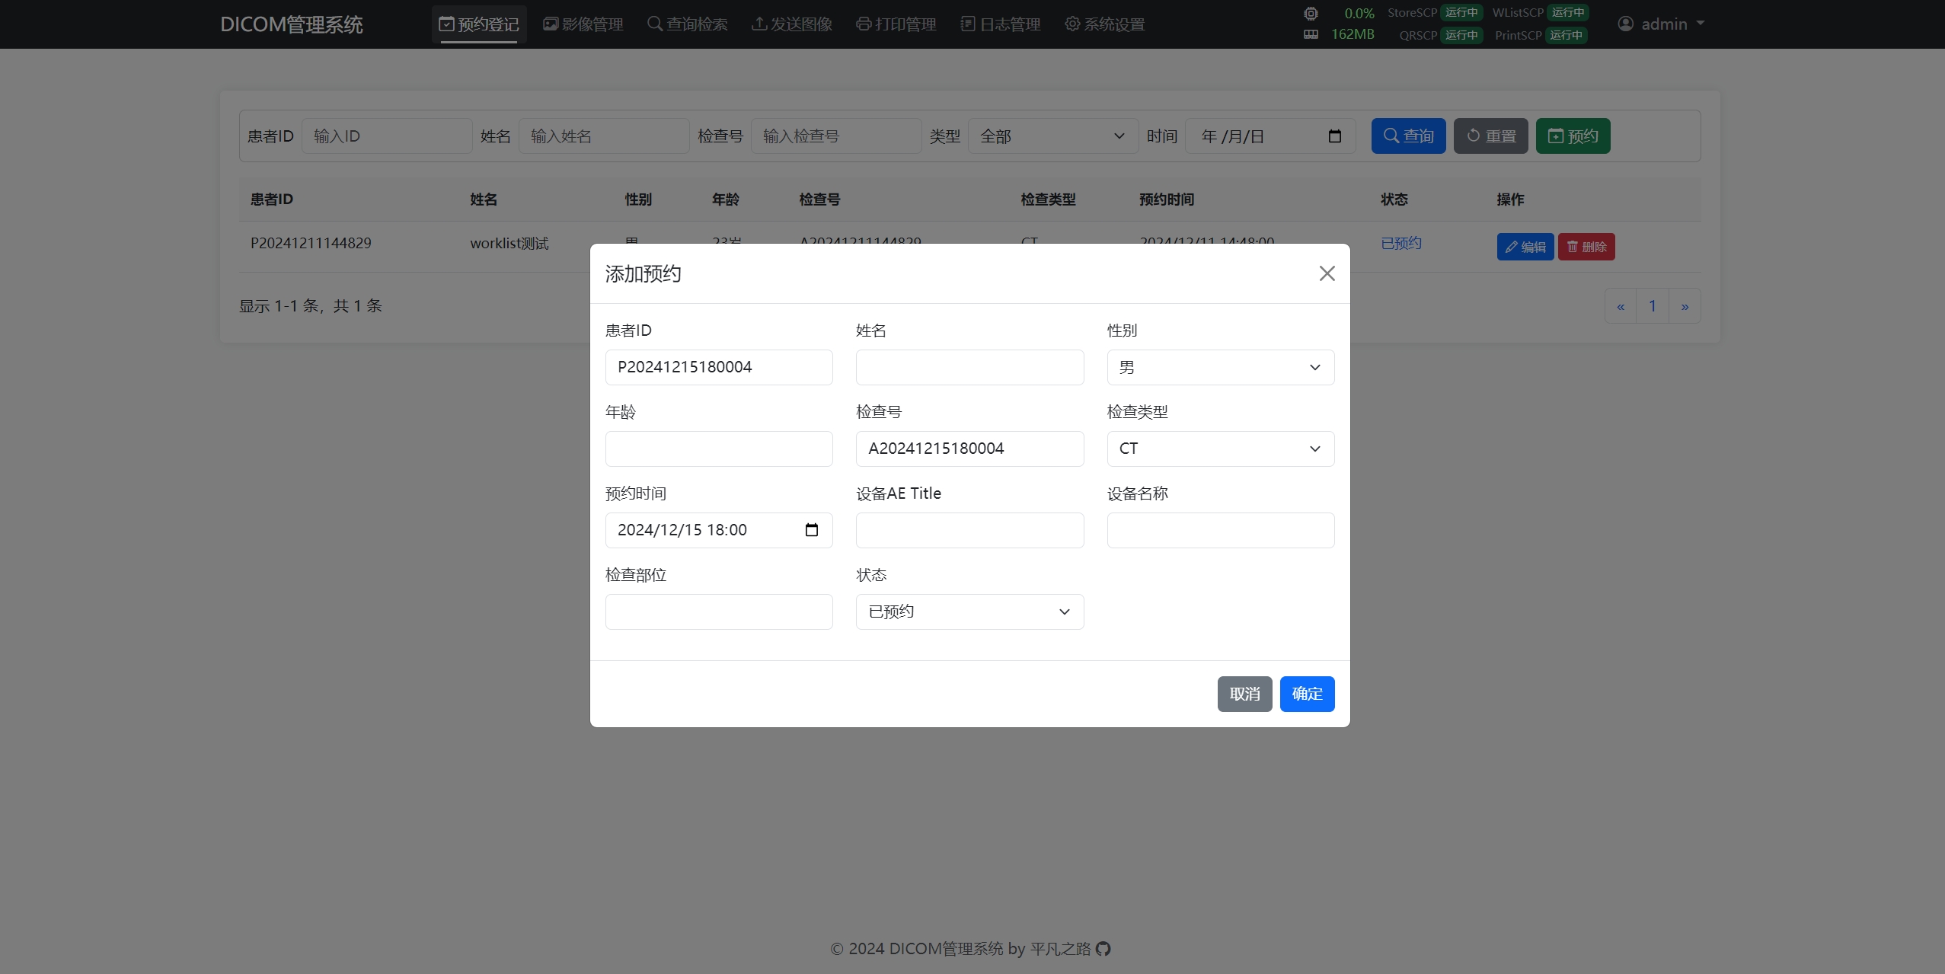The width and height of the screenshot is (1945, 974).
Task: Click into the 姓名 field in dialog
Action: pyautogui.click(x=969, y=368)
